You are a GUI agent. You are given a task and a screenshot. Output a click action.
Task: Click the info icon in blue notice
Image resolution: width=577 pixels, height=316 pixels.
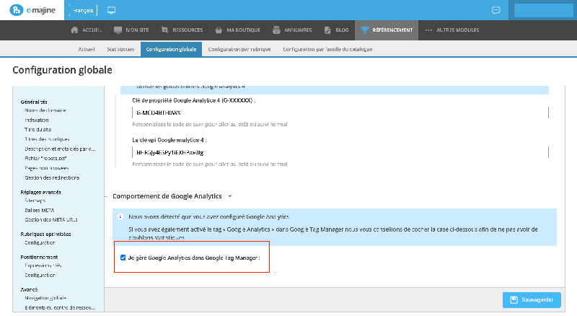click(120, 216)
